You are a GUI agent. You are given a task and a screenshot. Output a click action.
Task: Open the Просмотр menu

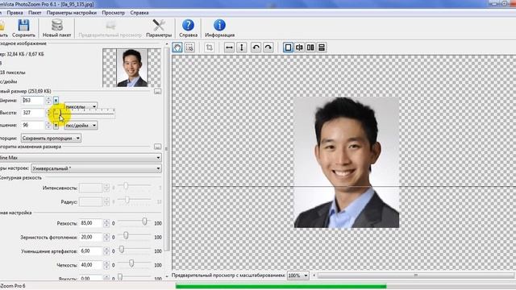(x=113, y=13)
